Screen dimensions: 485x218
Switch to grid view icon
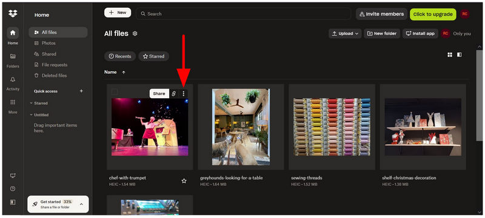(x=450, y=54)
